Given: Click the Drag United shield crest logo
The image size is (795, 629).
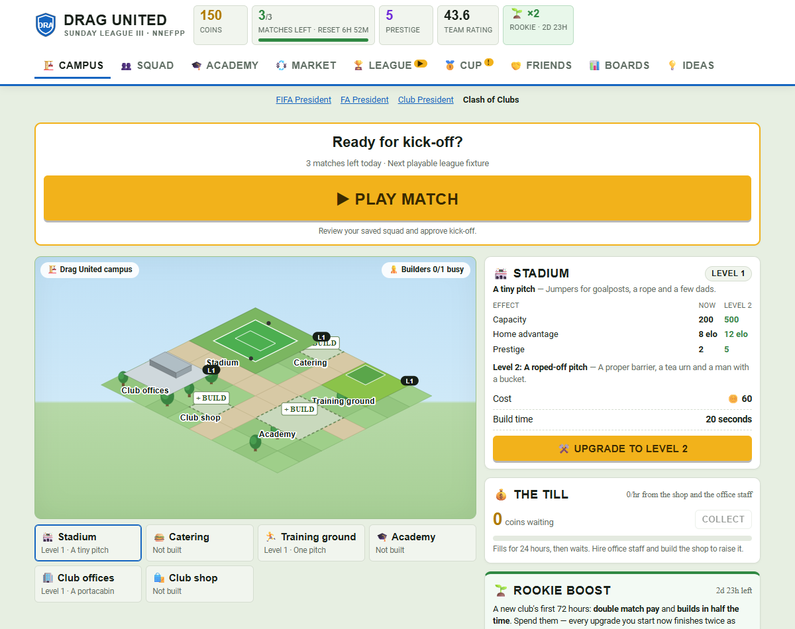Looking at the screenshot, I should tap(46, 24).
